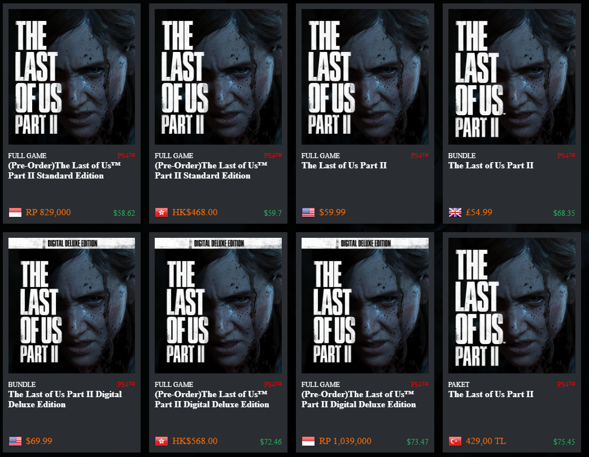Open The Last of Us Part II Digital Deluxe Edition title

(65, 399)
